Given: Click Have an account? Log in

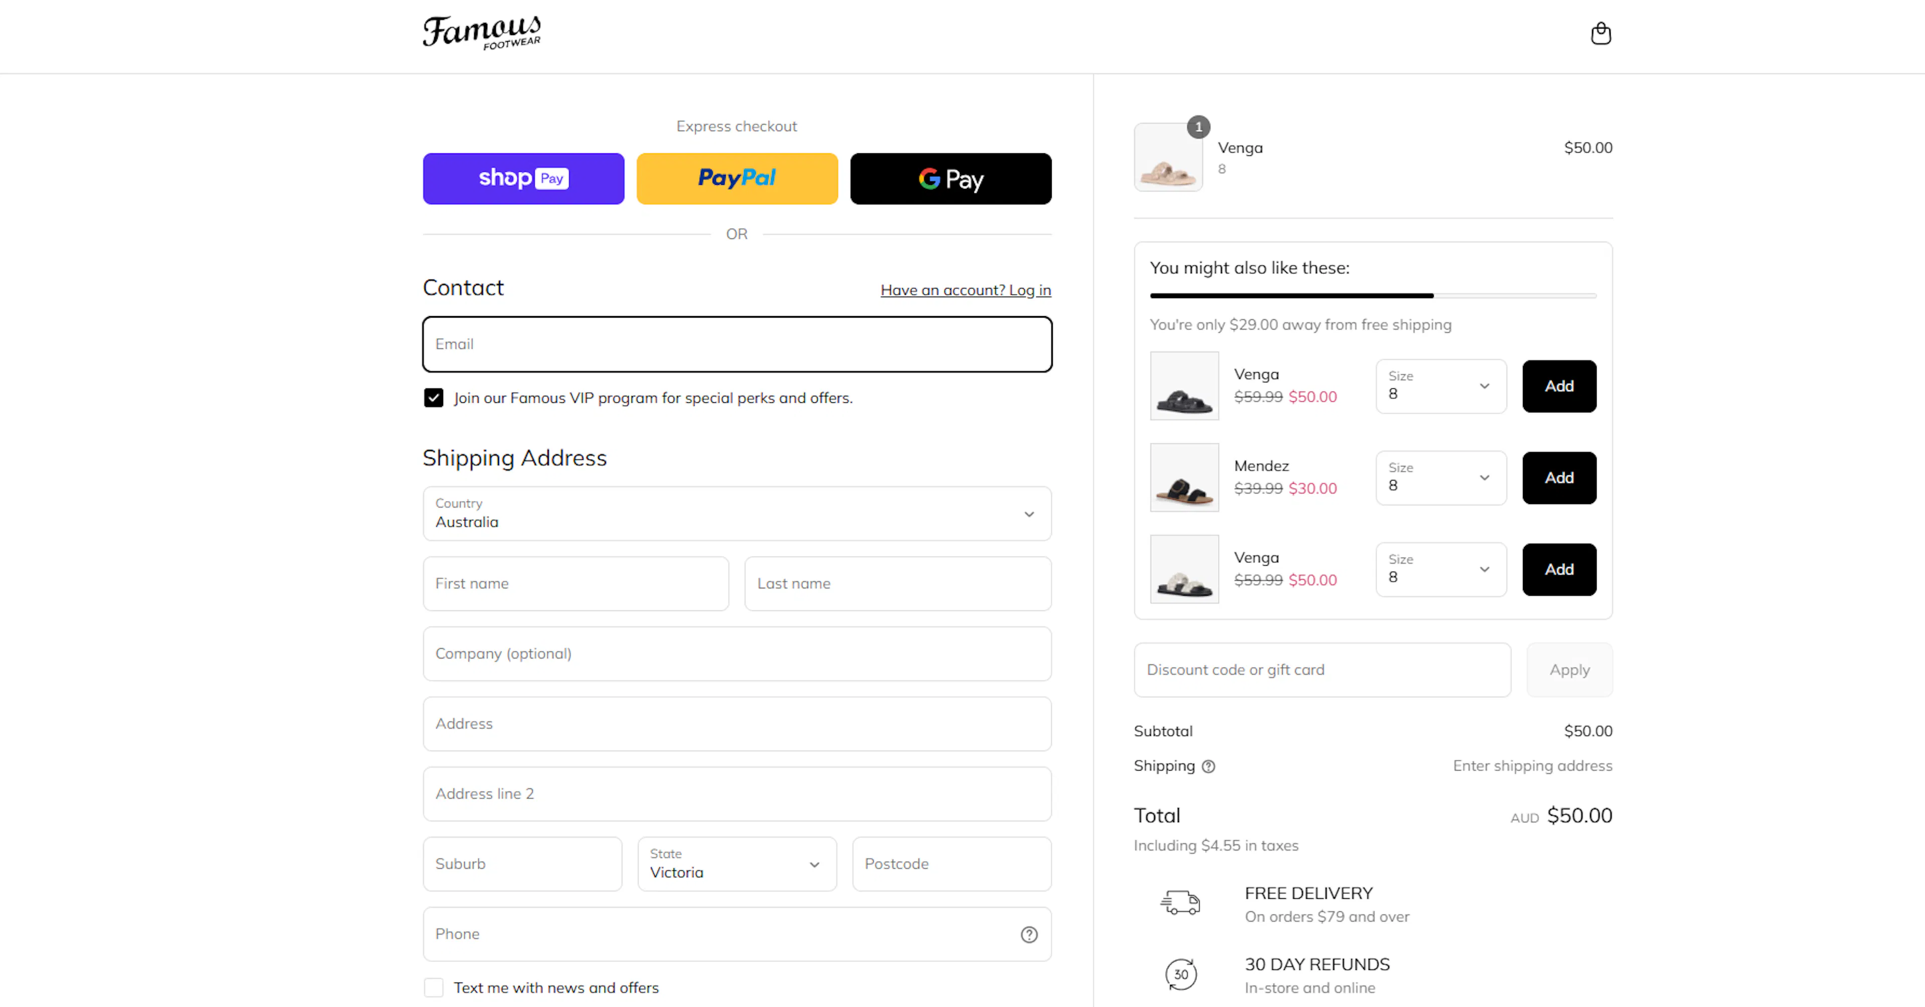Looking at the screenshot, I should 966,290.
